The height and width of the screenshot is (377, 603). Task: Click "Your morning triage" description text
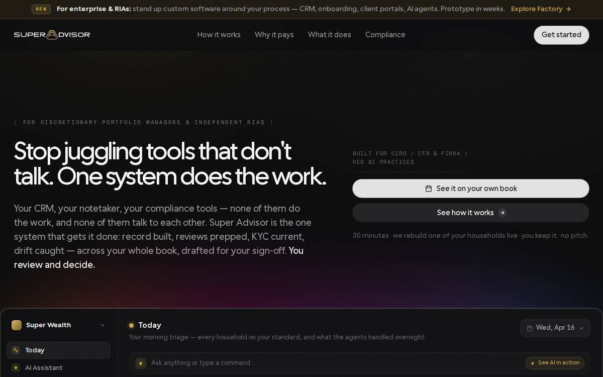click(x=277, y=337)
